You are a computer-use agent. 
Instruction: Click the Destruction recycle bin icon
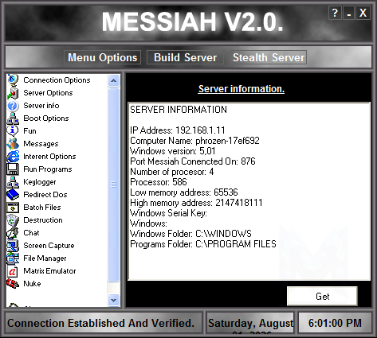[13, 220]
